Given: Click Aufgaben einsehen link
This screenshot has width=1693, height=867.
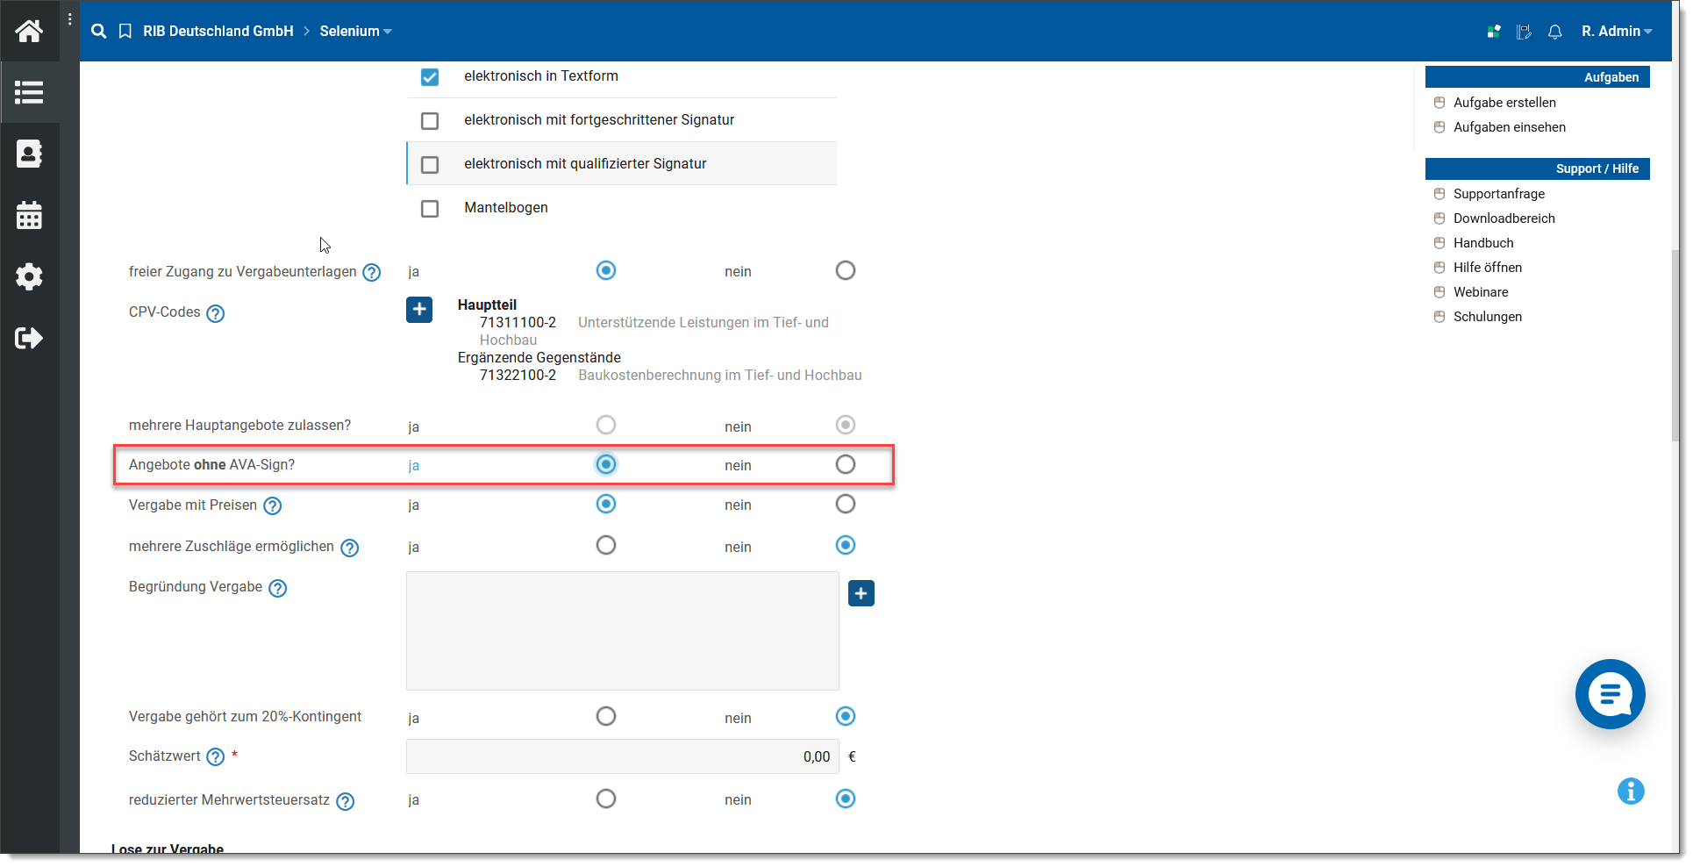Looking at the screenshot, I should (1510, 127).
